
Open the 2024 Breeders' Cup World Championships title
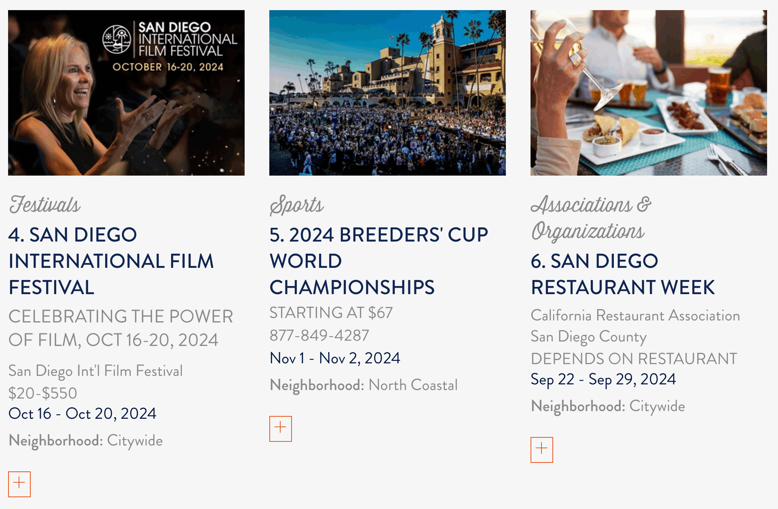pyautogui.click(x=378, y=261)
